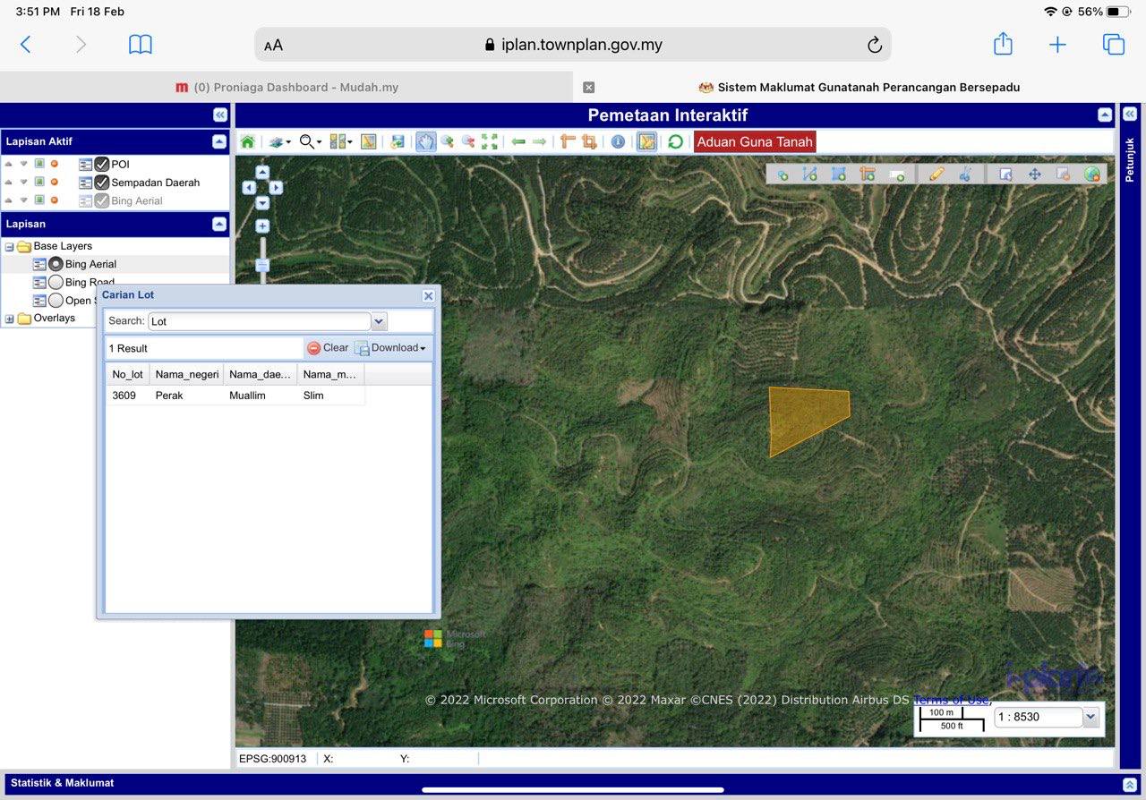Click the blue feature info icon

pos(618,141)
